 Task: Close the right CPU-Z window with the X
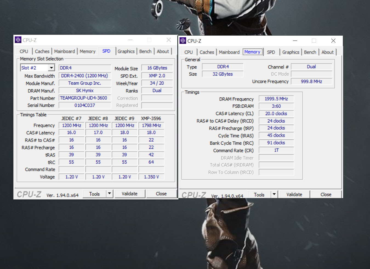point(333,41)
